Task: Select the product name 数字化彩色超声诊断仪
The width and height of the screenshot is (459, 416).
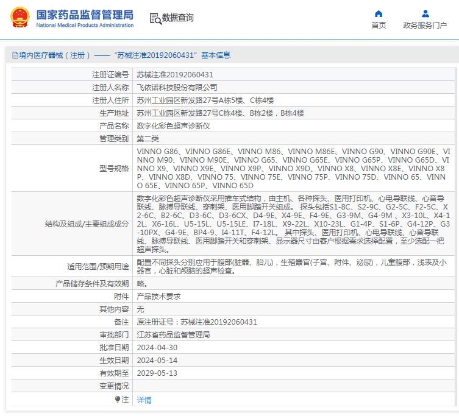Action: coord(173,126)
